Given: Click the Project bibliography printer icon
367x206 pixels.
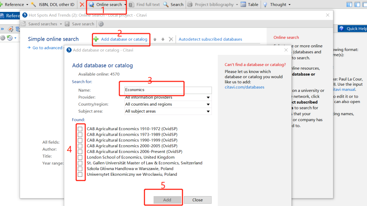Looking at the screenshot, I should coord(190,4).
